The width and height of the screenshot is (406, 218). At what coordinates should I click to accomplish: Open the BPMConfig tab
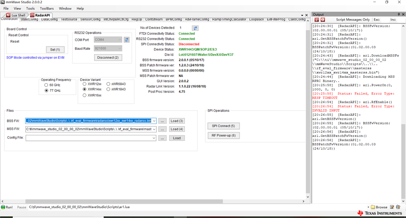(x=174, y=19)
